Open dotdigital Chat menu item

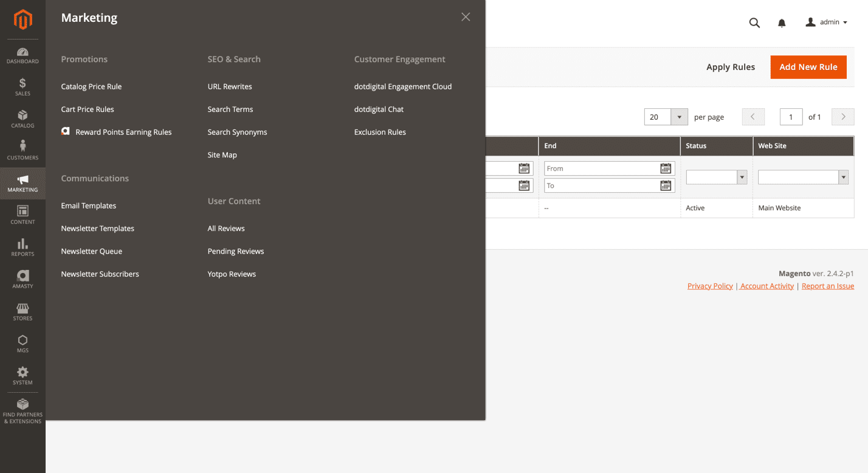(379, 109)
